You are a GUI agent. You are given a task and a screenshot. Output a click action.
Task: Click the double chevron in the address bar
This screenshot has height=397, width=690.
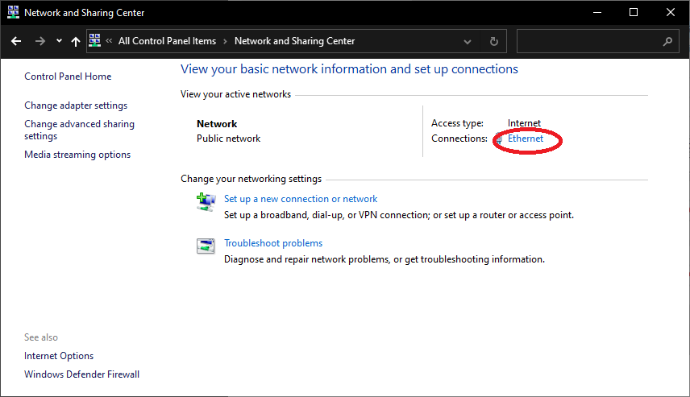(109, 41)
